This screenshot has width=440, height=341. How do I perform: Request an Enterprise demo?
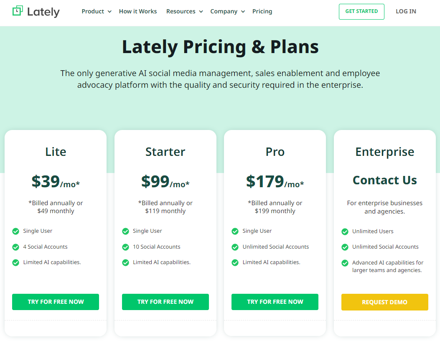coord(384,302)
